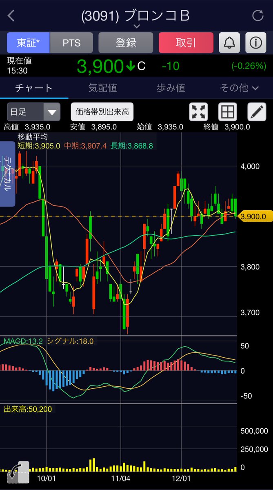
Task: Tap the 12/01 date marker
Action: click(182, 478)
